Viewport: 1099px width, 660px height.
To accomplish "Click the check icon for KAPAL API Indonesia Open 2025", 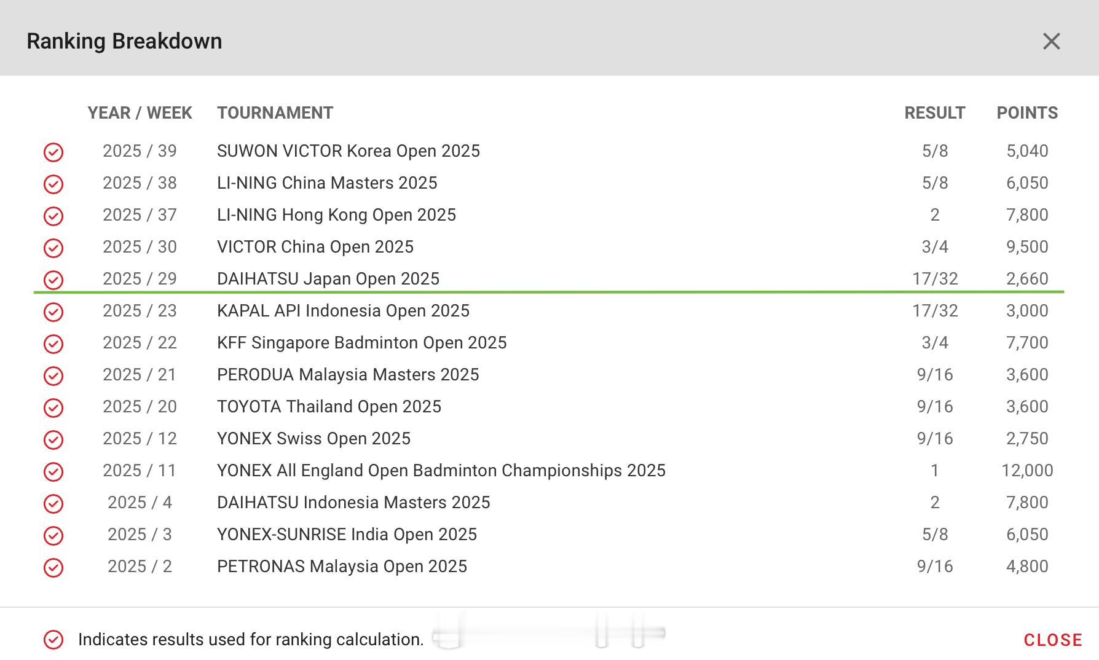I will click(x=53, y=312).
